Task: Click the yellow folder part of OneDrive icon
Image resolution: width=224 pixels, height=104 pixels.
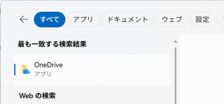Action: [x=23, y=67]
